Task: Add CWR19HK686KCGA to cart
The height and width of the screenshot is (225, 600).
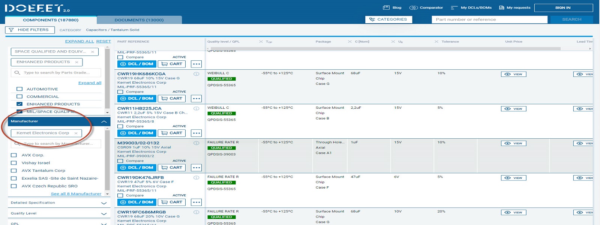Action: point(172,99)
